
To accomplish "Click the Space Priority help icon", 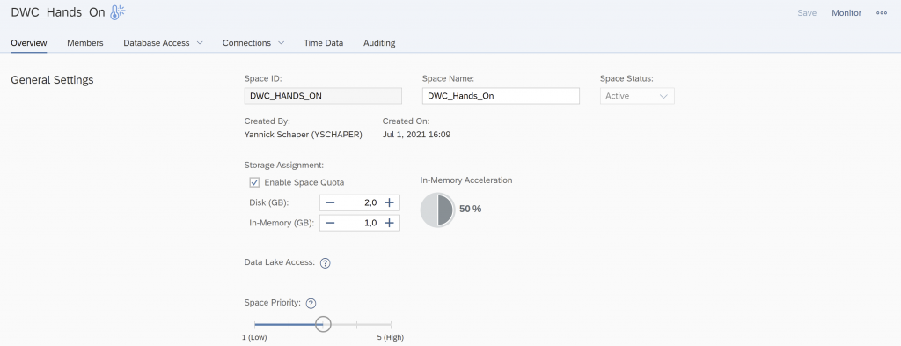I will (311, 304).
